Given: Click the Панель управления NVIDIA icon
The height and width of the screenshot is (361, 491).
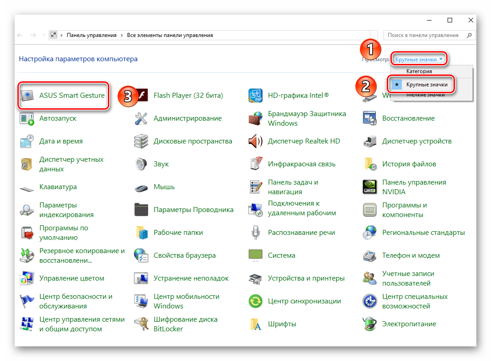Looking at the screenshot, I should (x=369, y=187).
